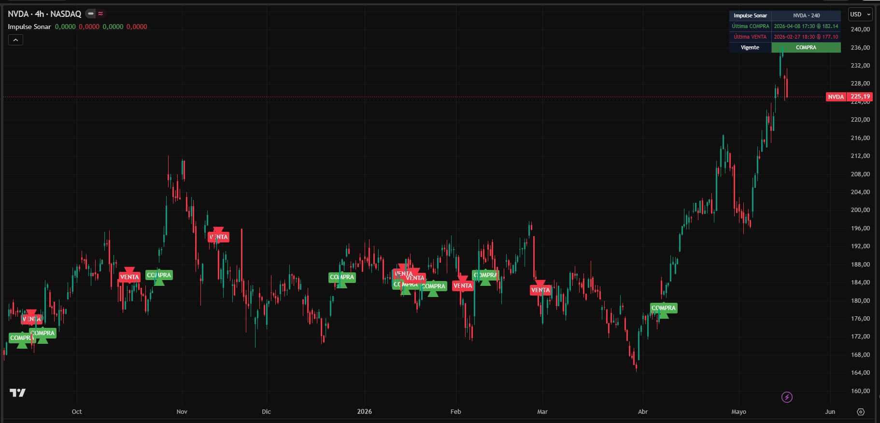This screenshot has height=423, width=880.
Task: Click the pink approximate-data wave icon
Action: (x=100, y=14)
